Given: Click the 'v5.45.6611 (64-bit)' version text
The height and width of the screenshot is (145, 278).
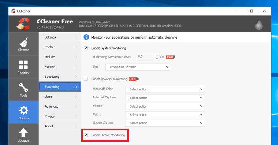Looking at the screenshot, I should 50,27.
